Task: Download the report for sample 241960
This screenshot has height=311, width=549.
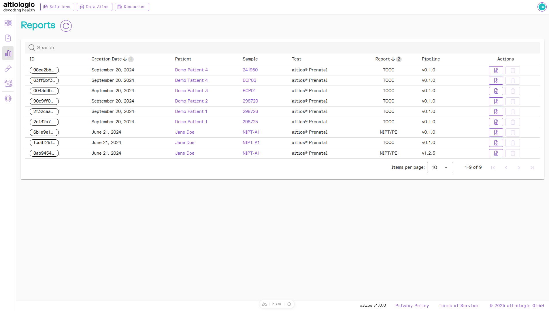Action: click(496, 70)
